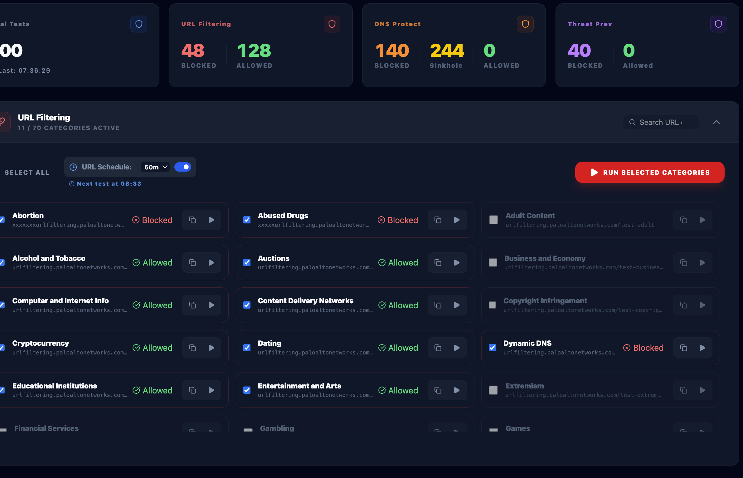Check the Copyright Infringement checkbox
The width and height of the screenshot is (743, 478).
click(x=493, y=305)
